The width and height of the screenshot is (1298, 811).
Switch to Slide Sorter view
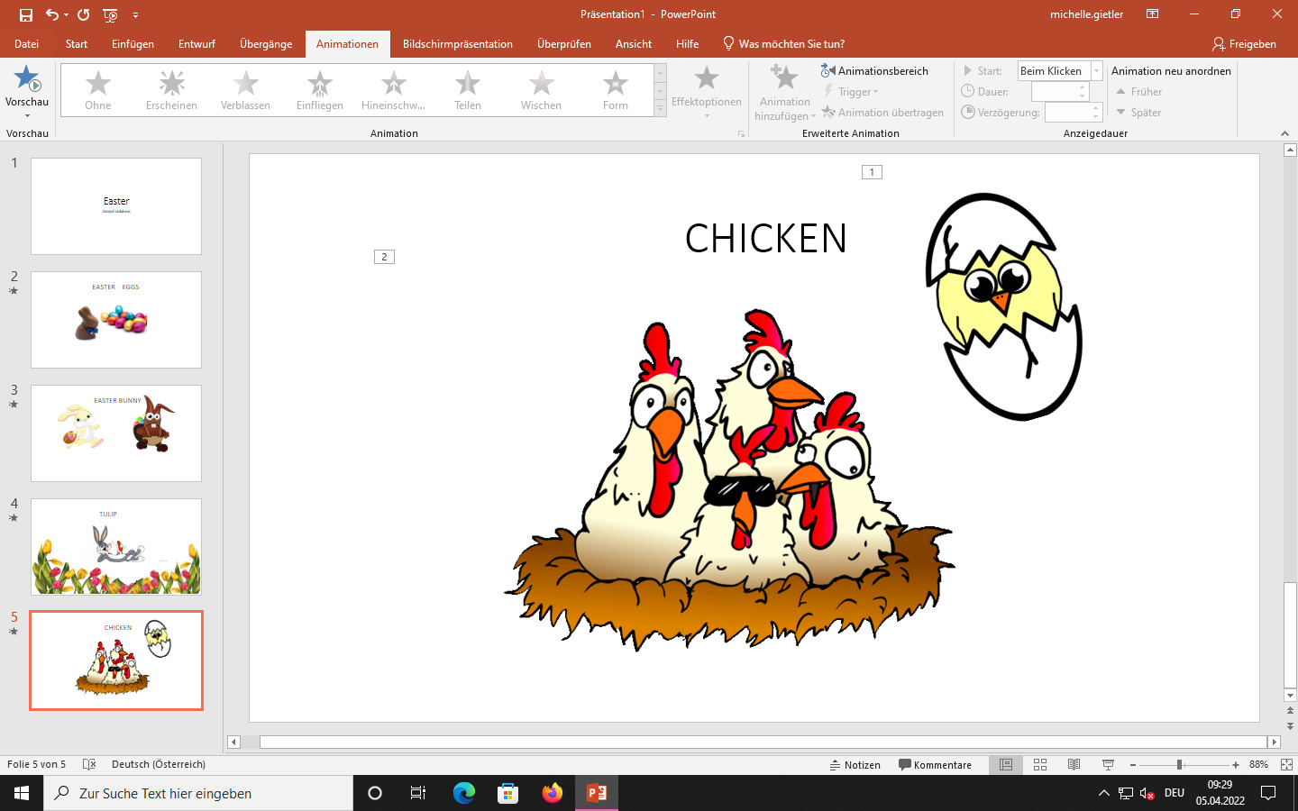pyautogui.click(x=1040, y=765)
